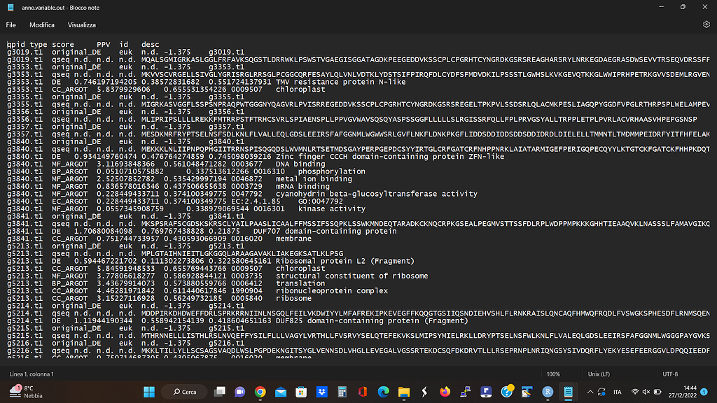Open the Calculator app in taskbar
The height and width of the screenshot is (403, 717).
(x=342, y=392)
